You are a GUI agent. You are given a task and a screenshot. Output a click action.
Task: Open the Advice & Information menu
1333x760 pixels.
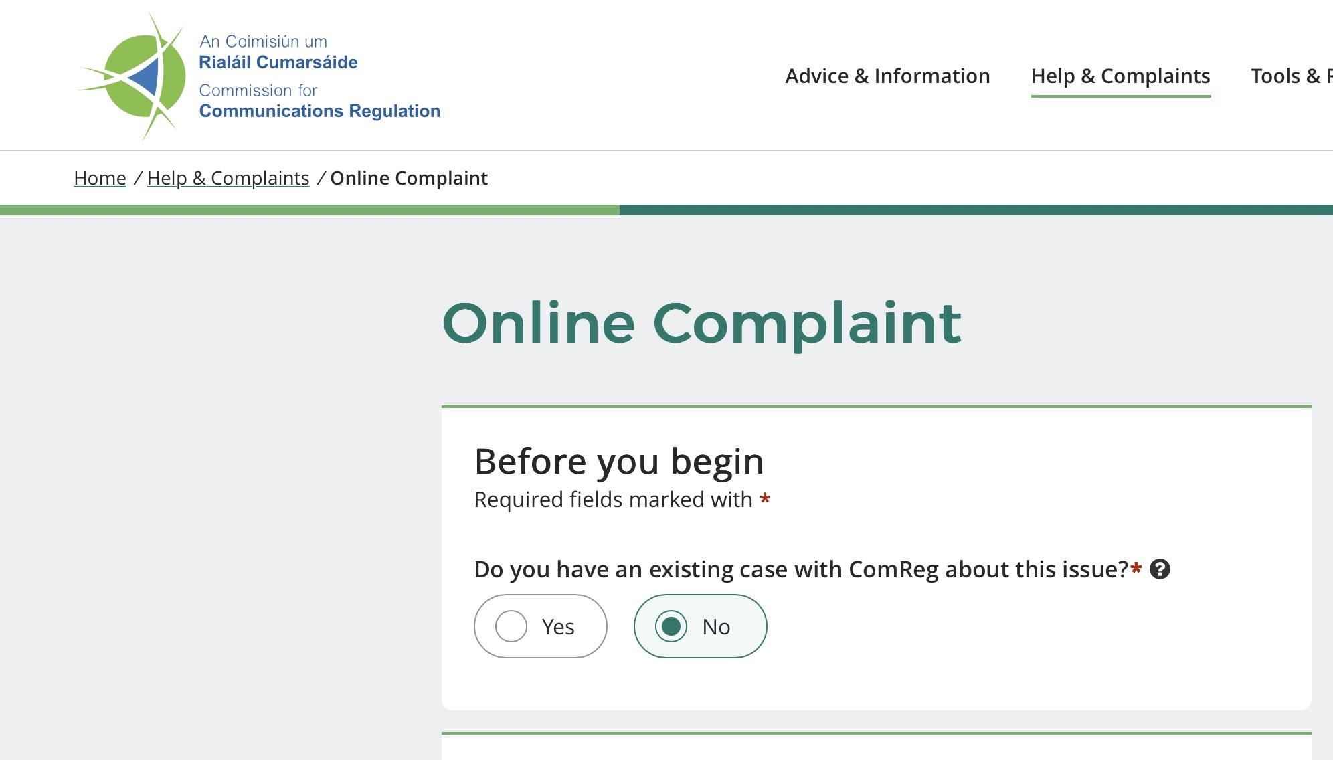pos(887,76)
